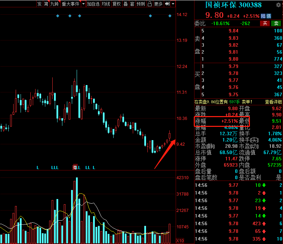Click the green 卖 sell button
The image size is (283, 244).
pyautogui.click(x=276, y=23)
